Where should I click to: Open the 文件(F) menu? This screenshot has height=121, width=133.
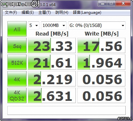tap(11, 12)
